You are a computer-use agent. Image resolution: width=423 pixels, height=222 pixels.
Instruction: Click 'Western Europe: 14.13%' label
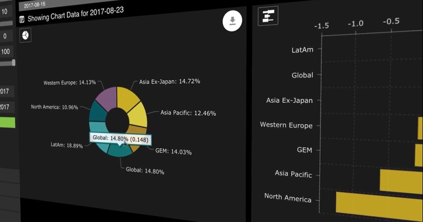[x=70, y=82]
